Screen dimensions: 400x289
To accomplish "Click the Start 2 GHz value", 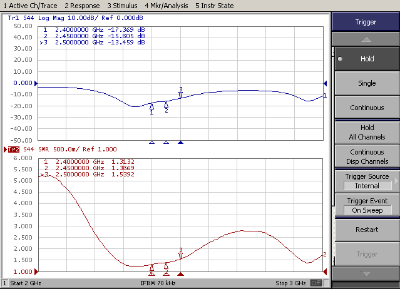I will point(26,283).
